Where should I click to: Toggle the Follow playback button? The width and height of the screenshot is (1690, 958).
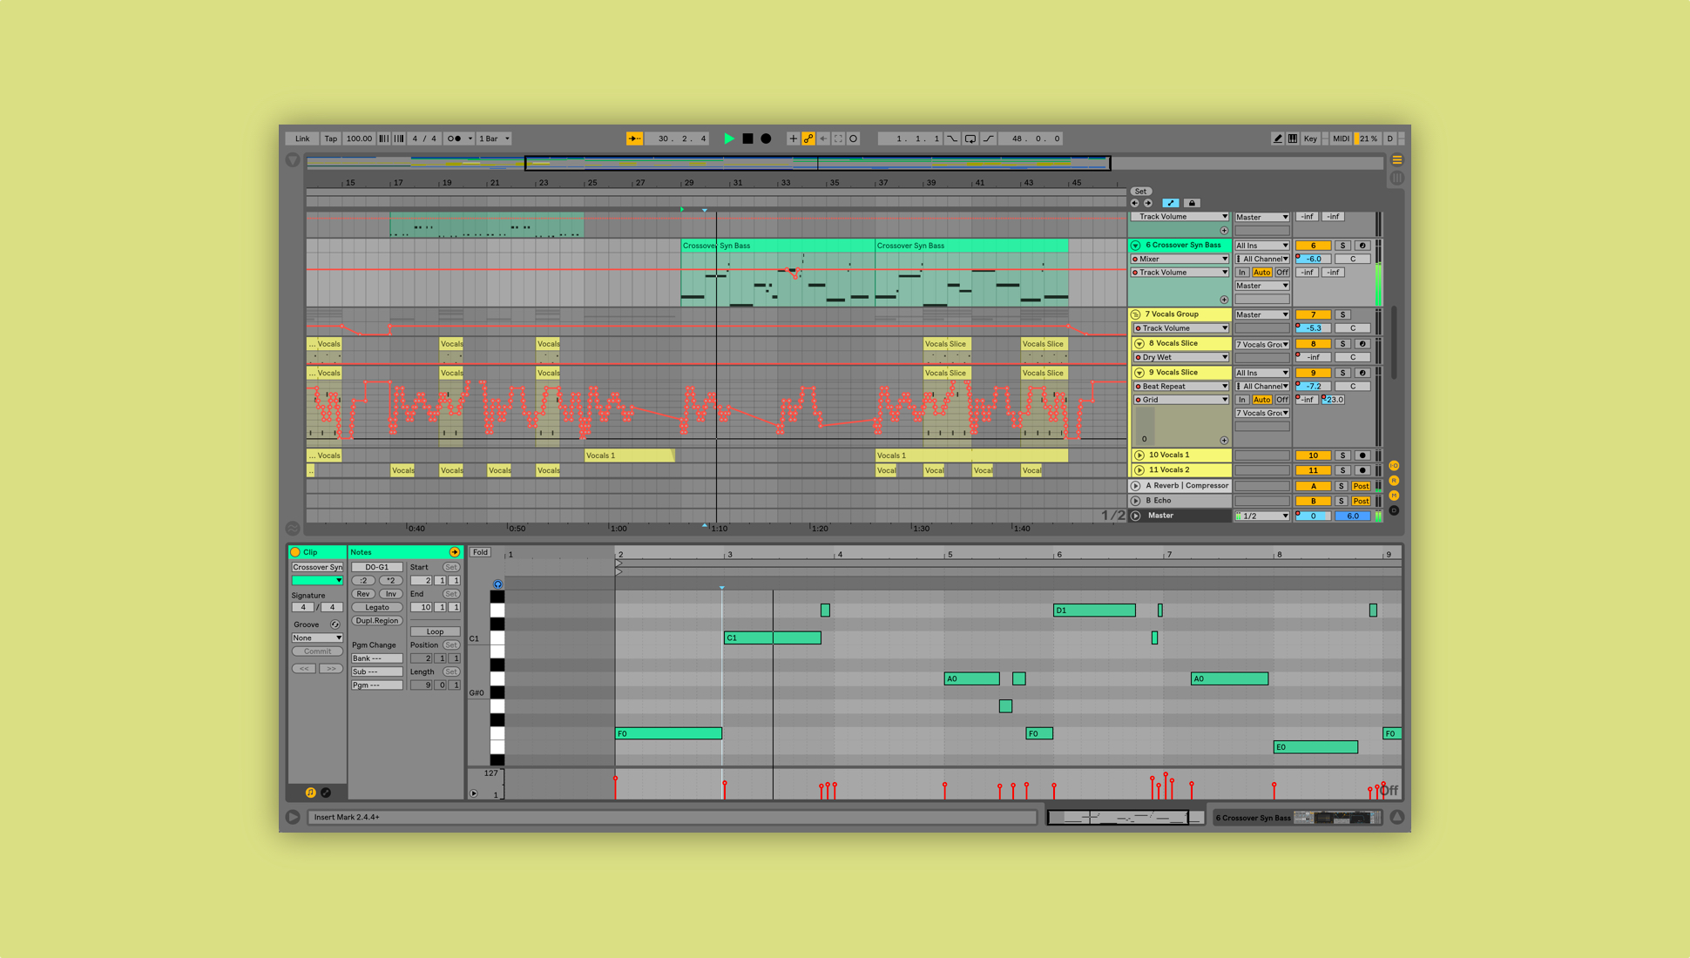pos(635,138)
